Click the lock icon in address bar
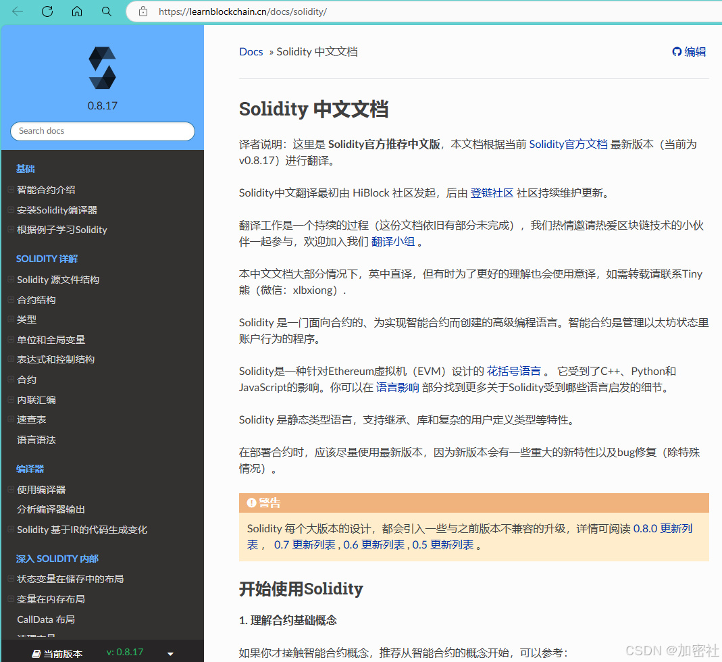 point(143,11)
